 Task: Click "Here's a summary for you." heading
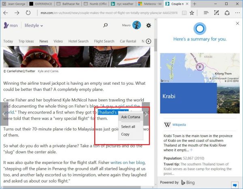tap(200, 39)
